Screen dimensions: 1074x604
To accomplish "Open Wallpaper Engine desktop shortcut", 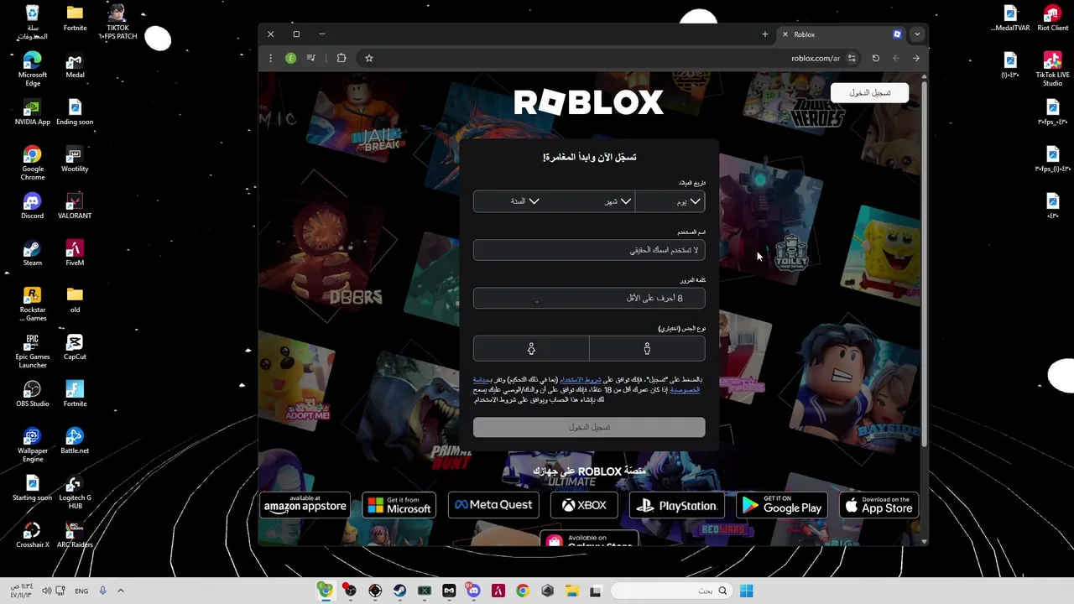I will point(32,445).
